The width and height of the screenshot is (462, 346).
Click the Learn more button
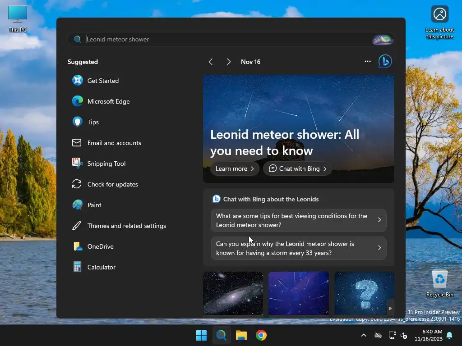(235, 168)
